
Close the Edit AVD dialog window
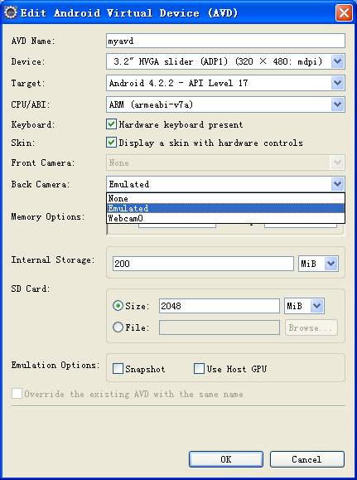344,13
